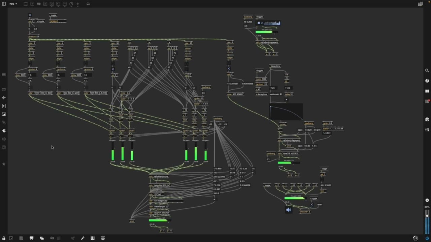Open the plus add-object toolbar menu
Screen dimensions: 431x242
(78, 4)
